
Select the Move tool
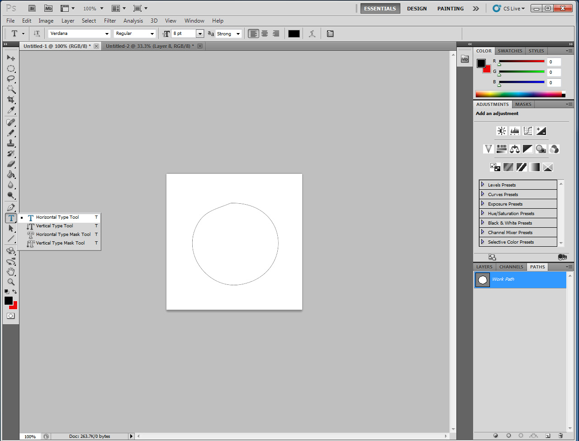click(x=11, y=58)
